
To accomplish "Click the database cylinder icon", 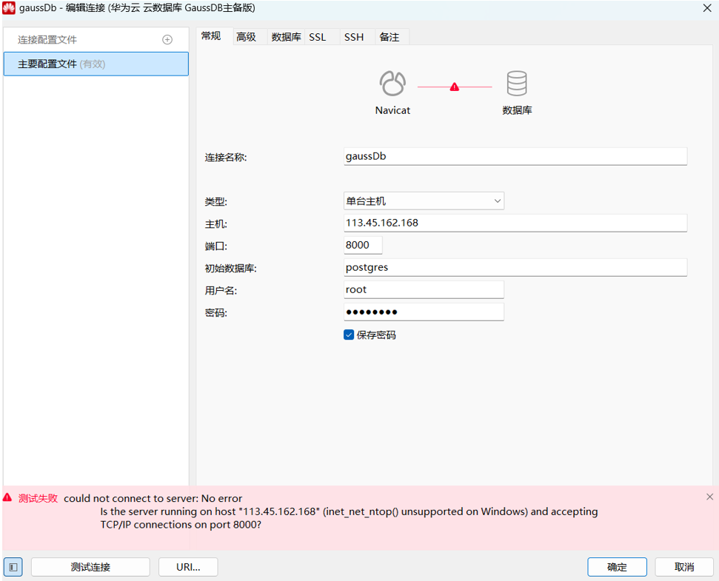I will [517, 84].
